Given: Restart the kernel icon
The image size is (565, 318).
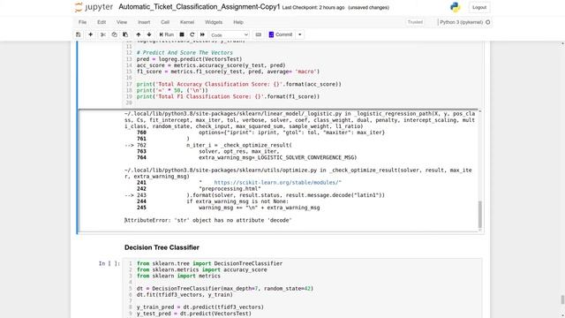Looking at the screenshot, I should [x=192, y=34].
